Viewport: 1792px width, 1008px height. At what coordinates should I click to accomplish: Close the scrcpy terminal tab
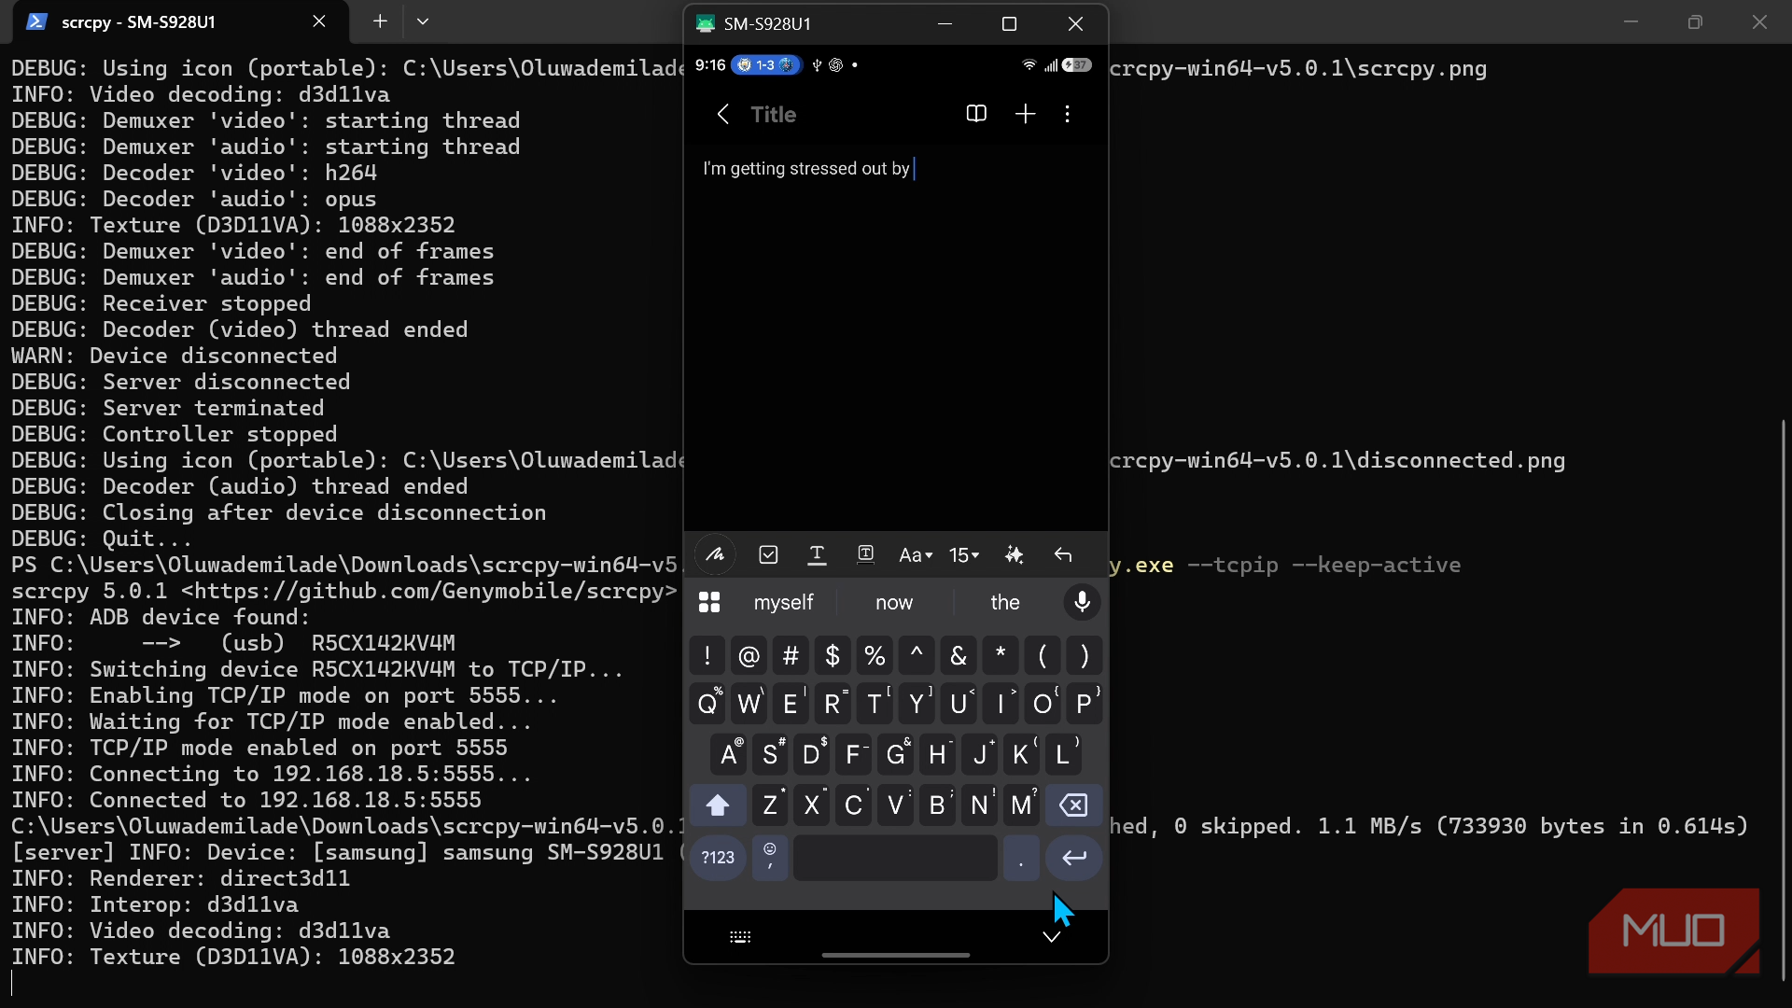[x=319, y=21]
